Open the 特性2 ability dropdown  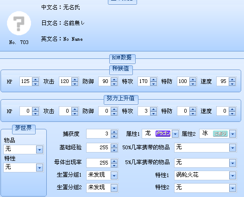tap(232, 188)
